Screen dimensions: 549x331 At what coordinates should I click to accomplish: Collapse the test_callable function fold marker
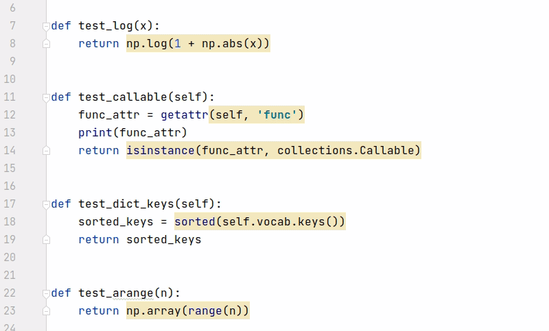point(46,97)
